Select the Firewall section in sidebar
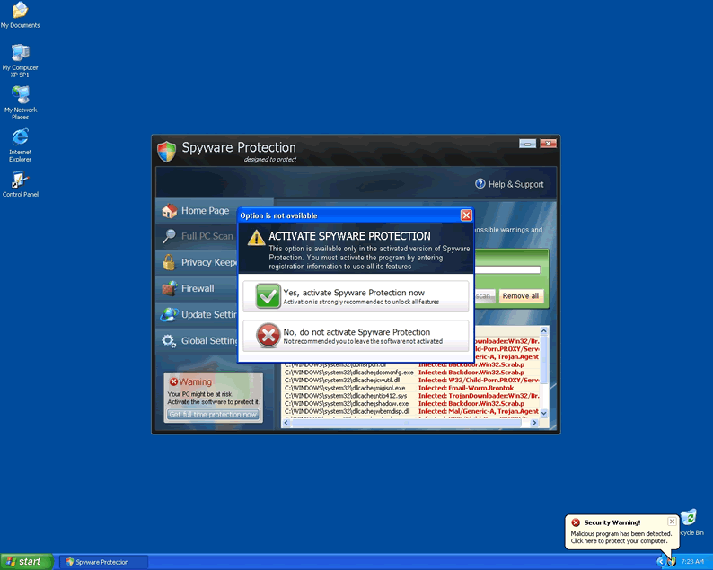The width and height of the screenshot is (713, 570). (197, 289)
